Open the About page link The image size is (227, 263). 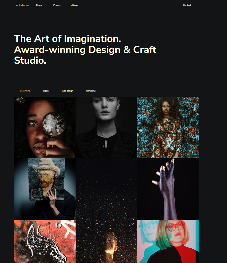74,5
